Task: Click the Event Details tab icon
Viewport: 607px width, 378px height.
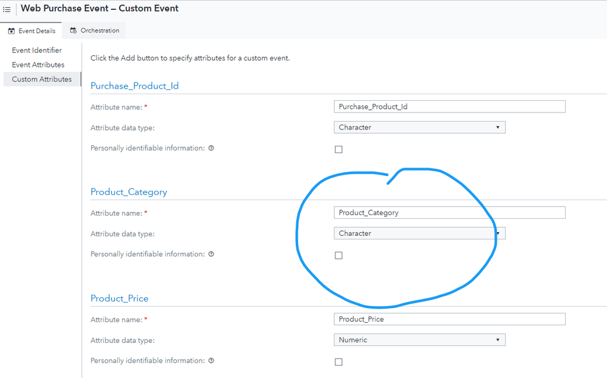Action: pyautogui.click(x=12, y=31)
